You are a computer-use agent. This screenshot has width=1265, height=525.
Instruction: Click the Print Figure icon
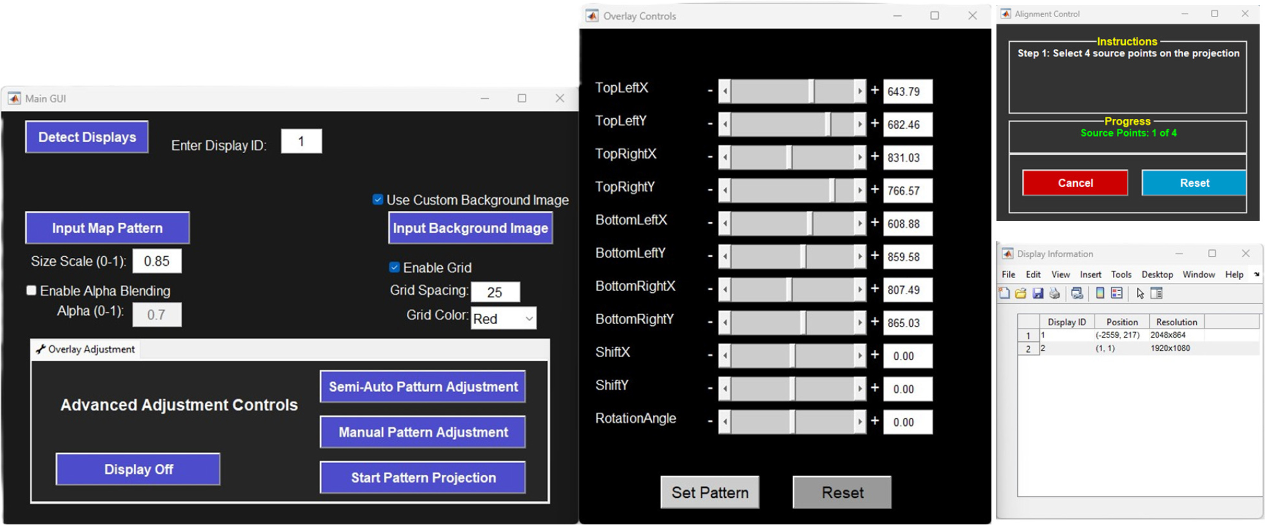click(1055, 293)
